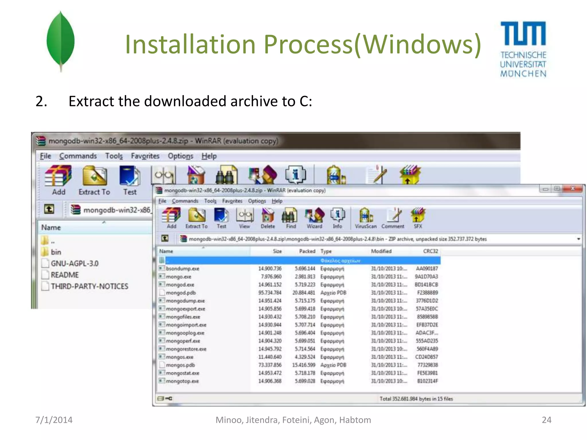Select the README file in back window
The height and width of the screenshot is (440, 587).
(64, 275)
